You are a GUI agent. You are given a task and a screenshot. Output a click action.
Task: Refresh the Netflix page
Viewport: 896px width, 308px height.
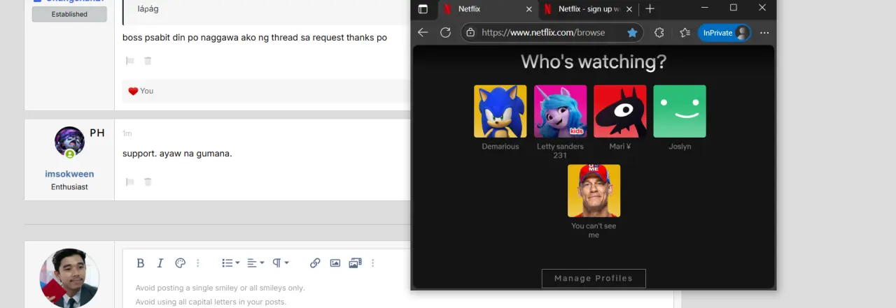[445, 32]
